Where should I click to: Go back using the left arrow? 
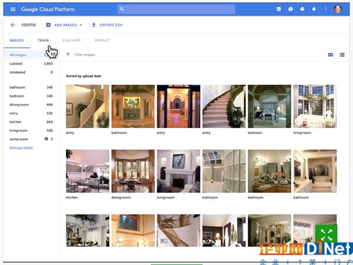[13, 25]
